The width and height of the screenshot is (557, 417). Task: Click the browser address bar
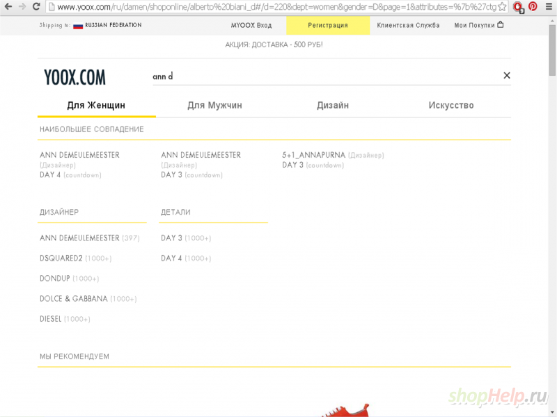click(276, 7)
